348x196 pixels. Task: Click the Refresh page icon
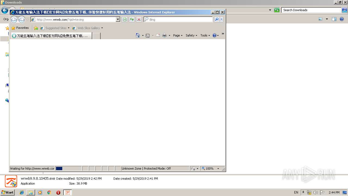(x=132, y=19)
